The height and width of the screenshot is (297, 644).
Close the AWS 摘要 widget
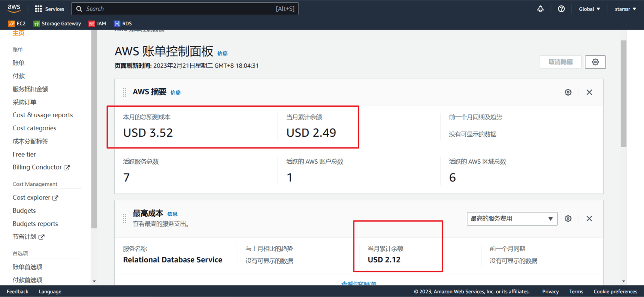[x=589, y=92]
